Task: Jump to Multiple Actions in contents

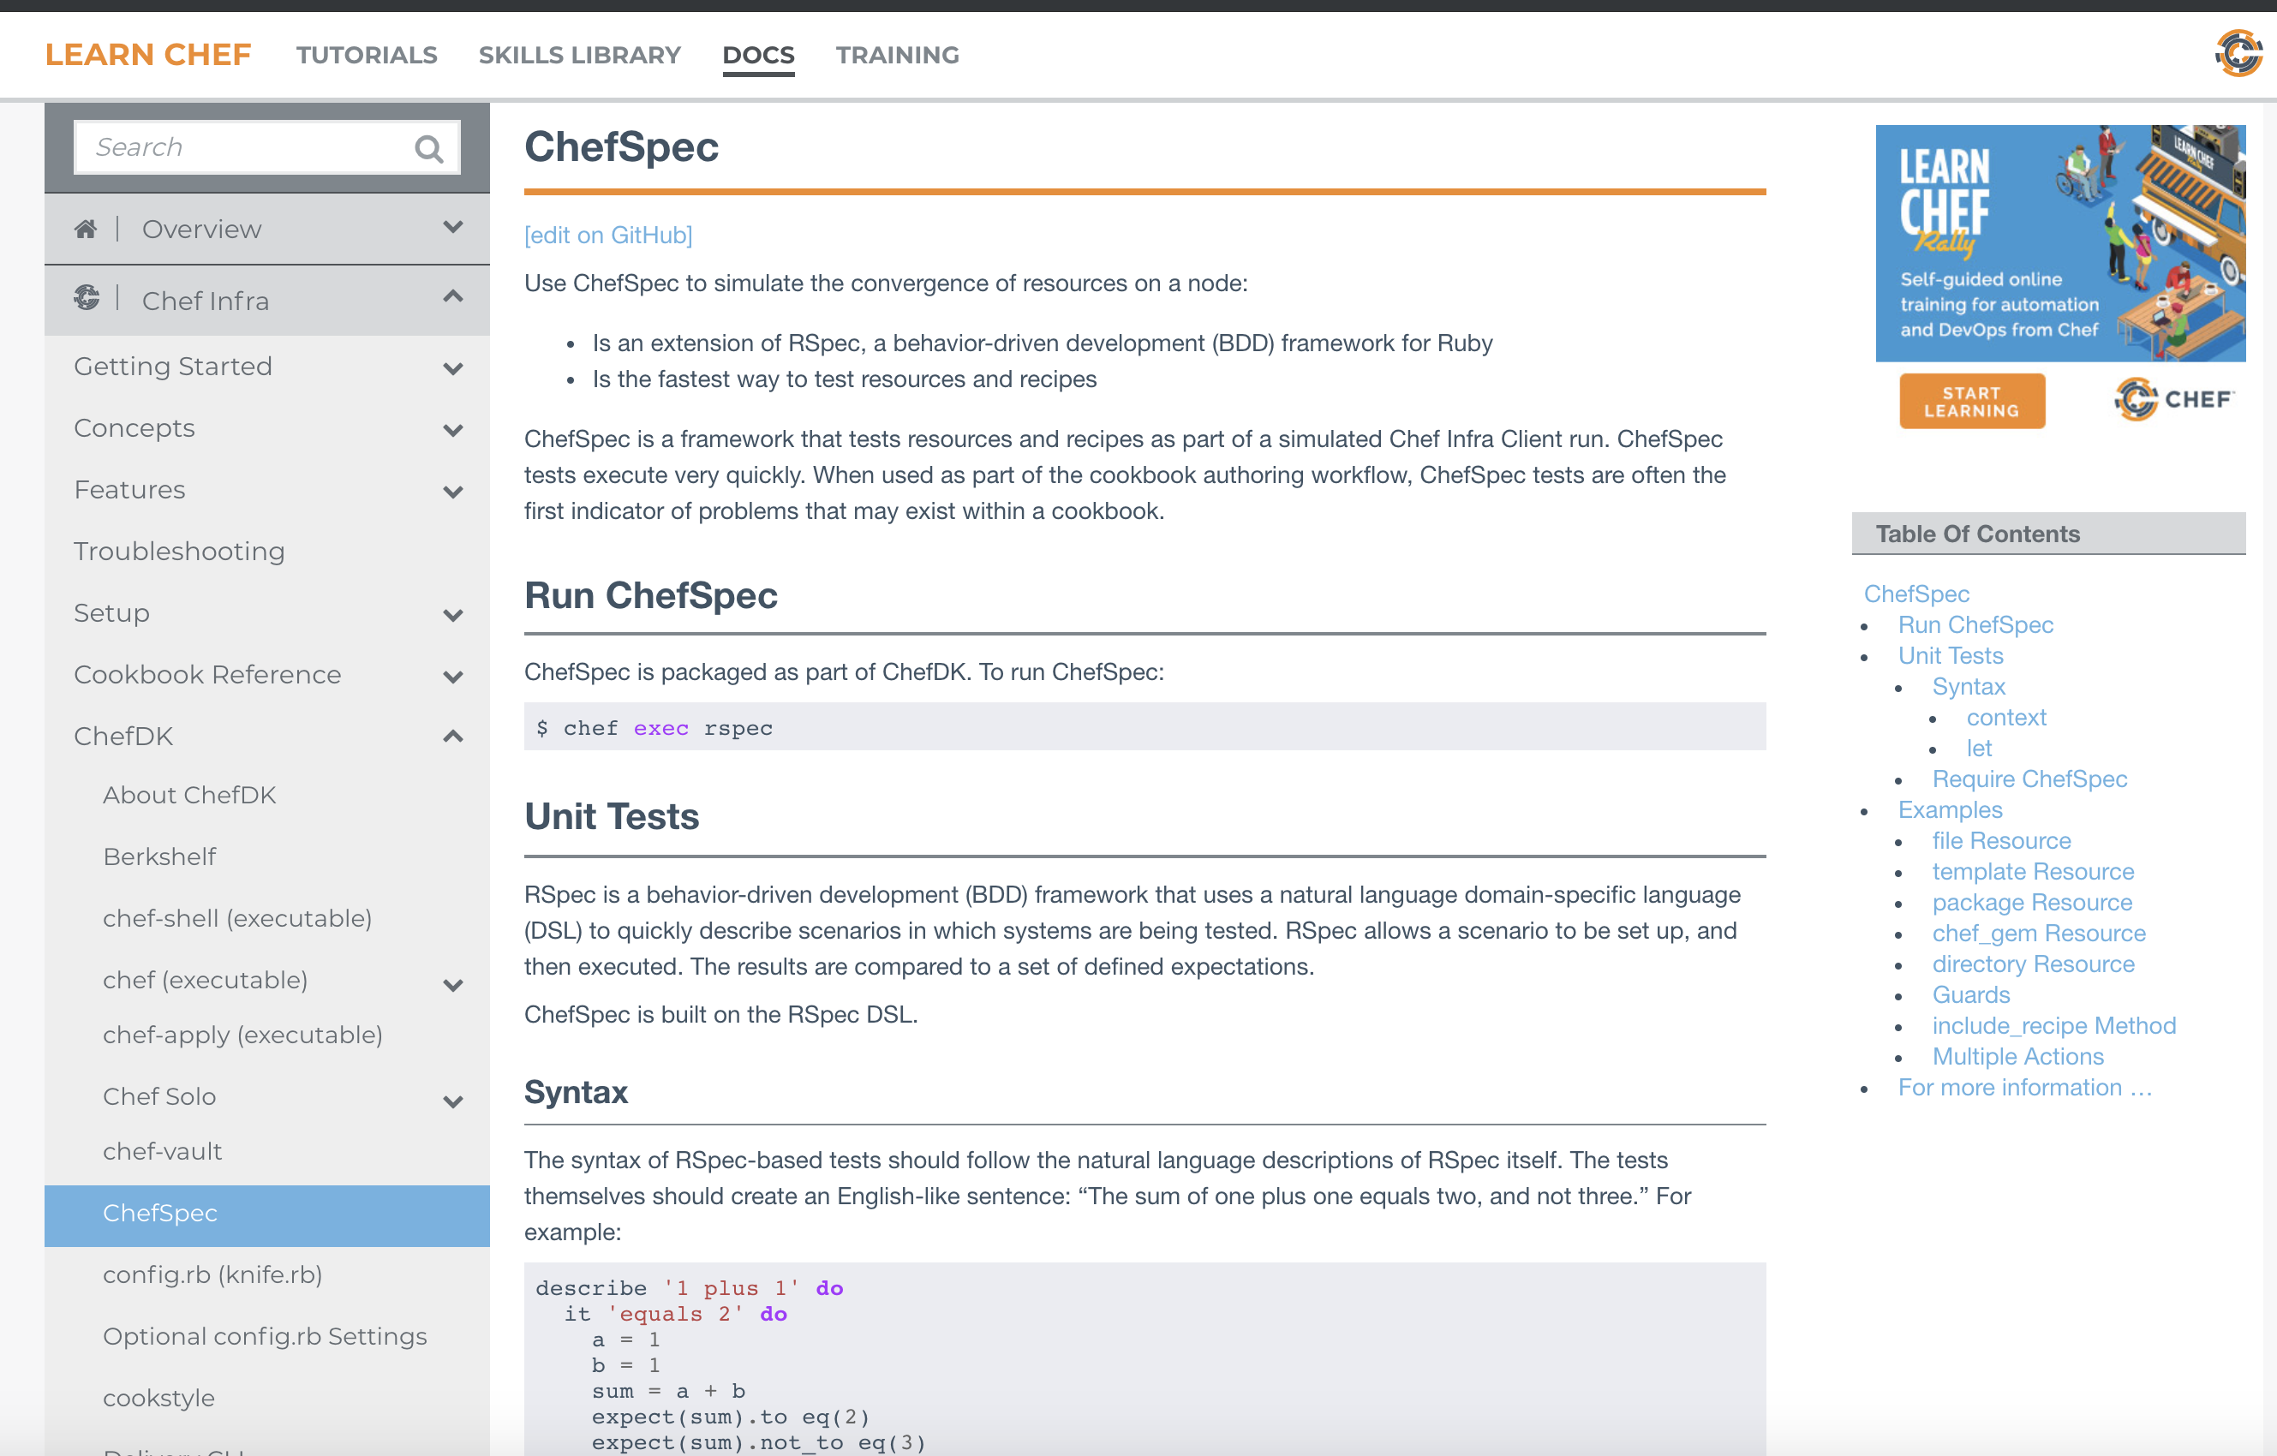Action: (2018, 1056)
